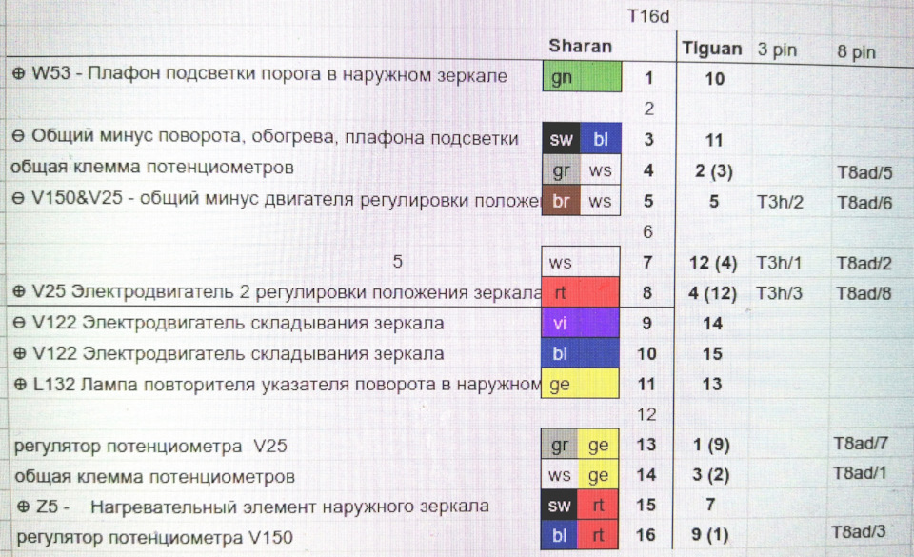Select Tiguan value '4 (12)'
This screenshot has height=557, width=914.
coord(712,292)
